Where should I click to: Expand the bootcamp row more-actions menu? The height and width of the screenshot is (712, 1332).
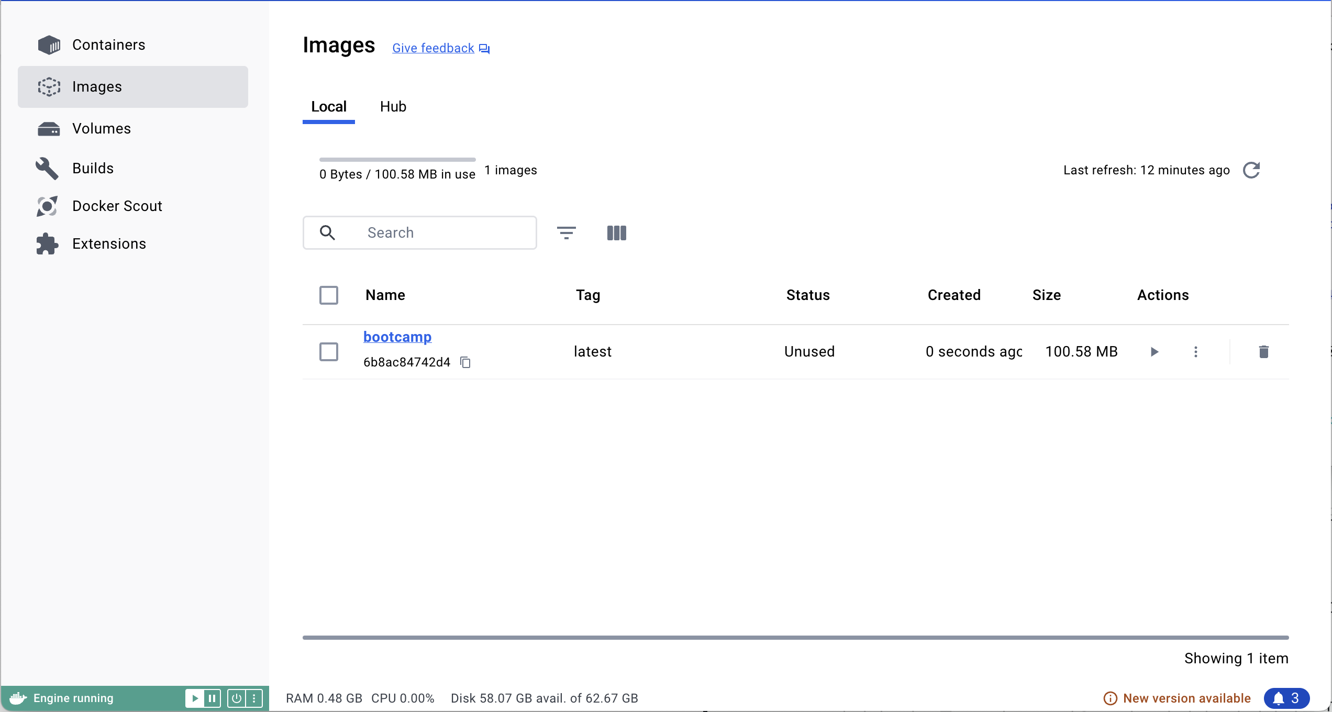[x=1196, y=352]
